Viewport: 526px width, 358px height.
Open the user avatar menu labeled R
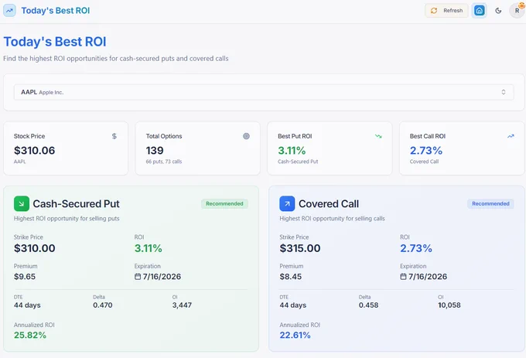(517, 11)
